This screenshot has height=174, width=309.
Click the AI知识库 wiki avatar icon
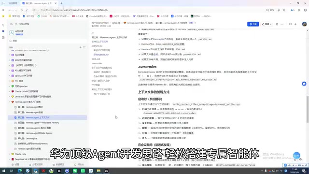point(12,33)
